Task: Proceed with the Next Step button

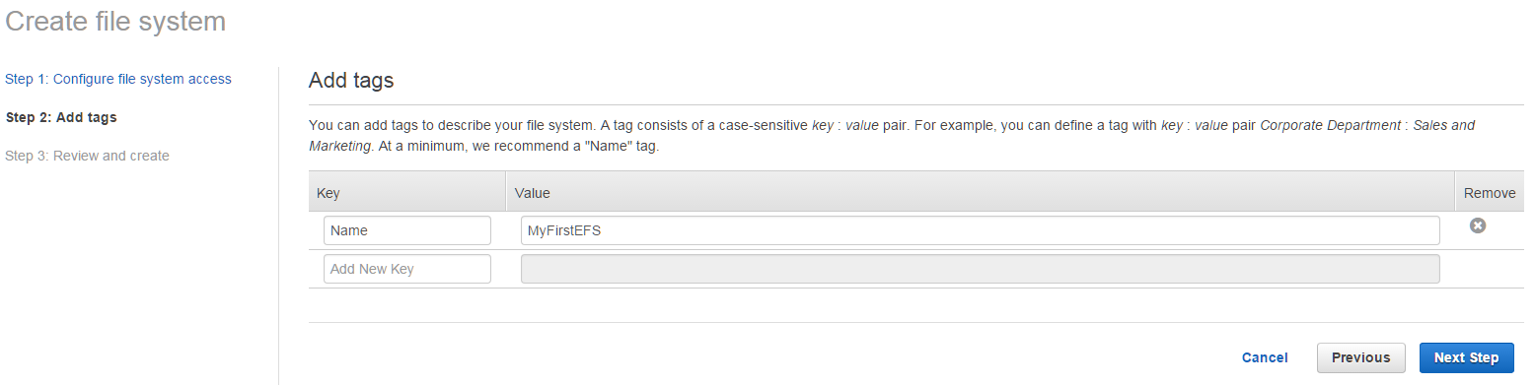Action: (x=1466, y=357)
